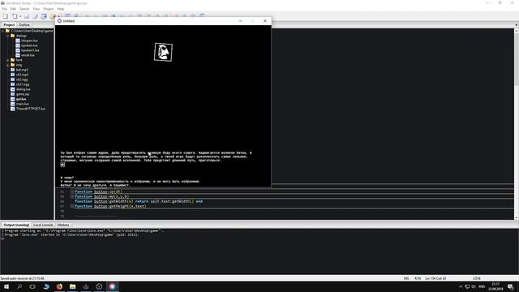Click the ENG language indicator

[x=482, y=286]
